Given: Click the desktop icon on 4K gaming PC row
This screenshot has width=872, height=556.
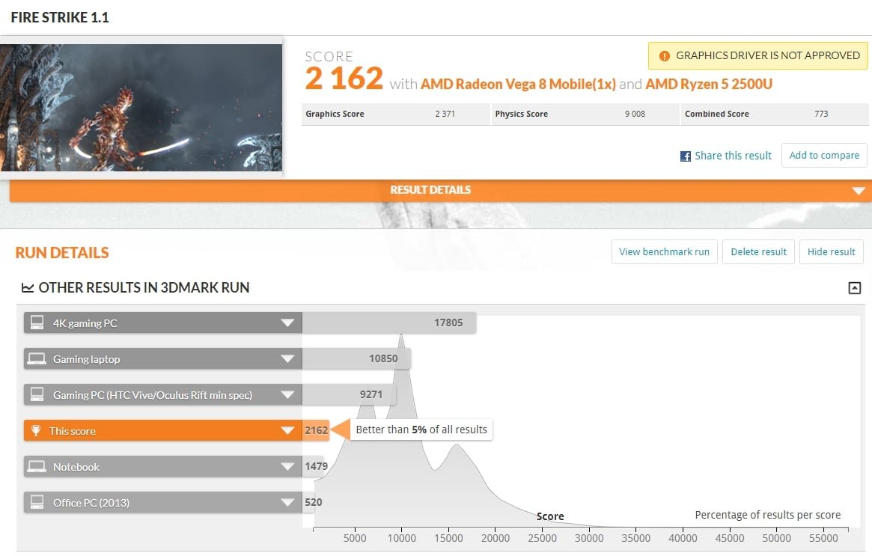Looking at the screenshot, I should click(37, 323).
